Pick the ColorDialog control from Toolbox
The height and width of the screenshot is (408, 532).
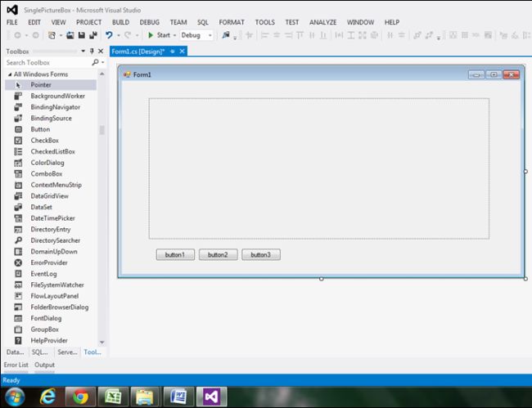47,163
